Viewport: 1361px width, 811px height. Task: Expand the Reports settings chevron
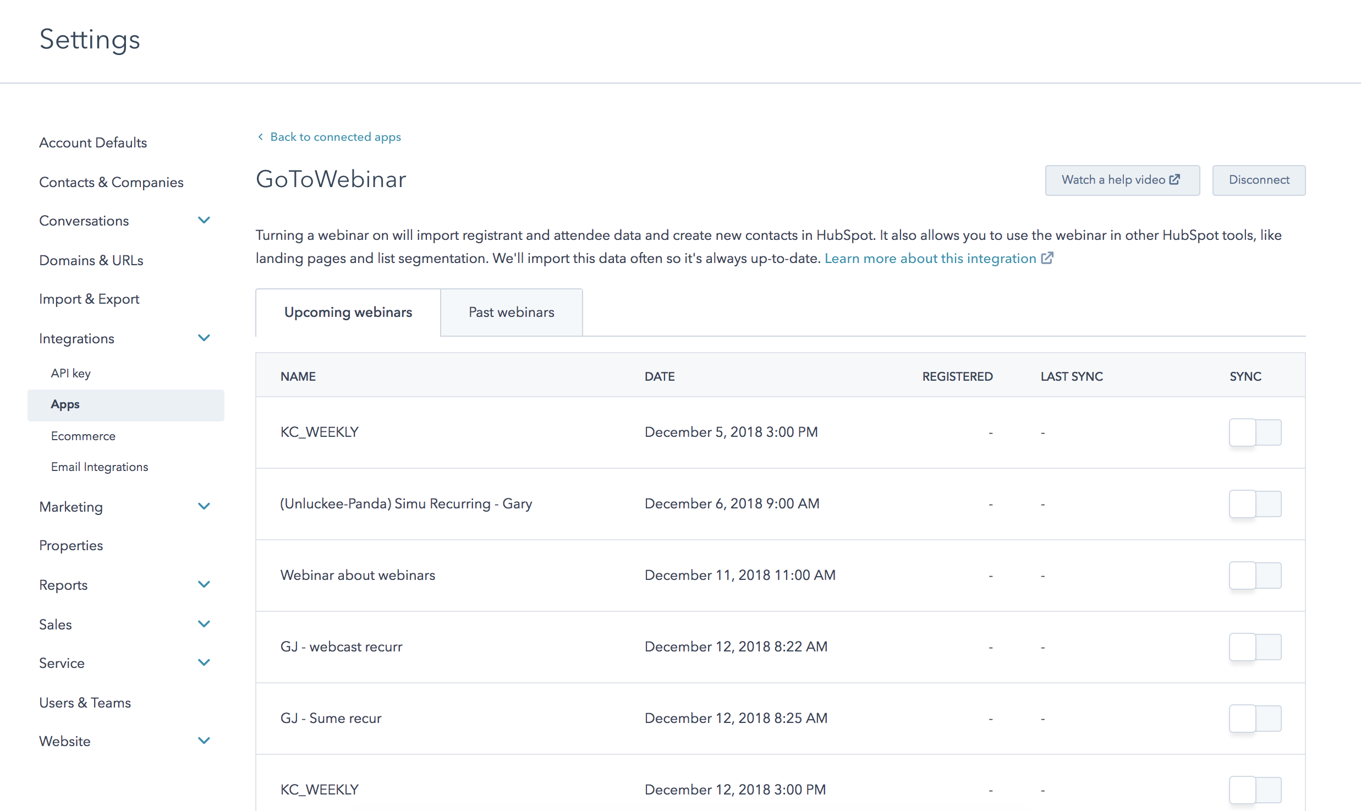(204, 584)
